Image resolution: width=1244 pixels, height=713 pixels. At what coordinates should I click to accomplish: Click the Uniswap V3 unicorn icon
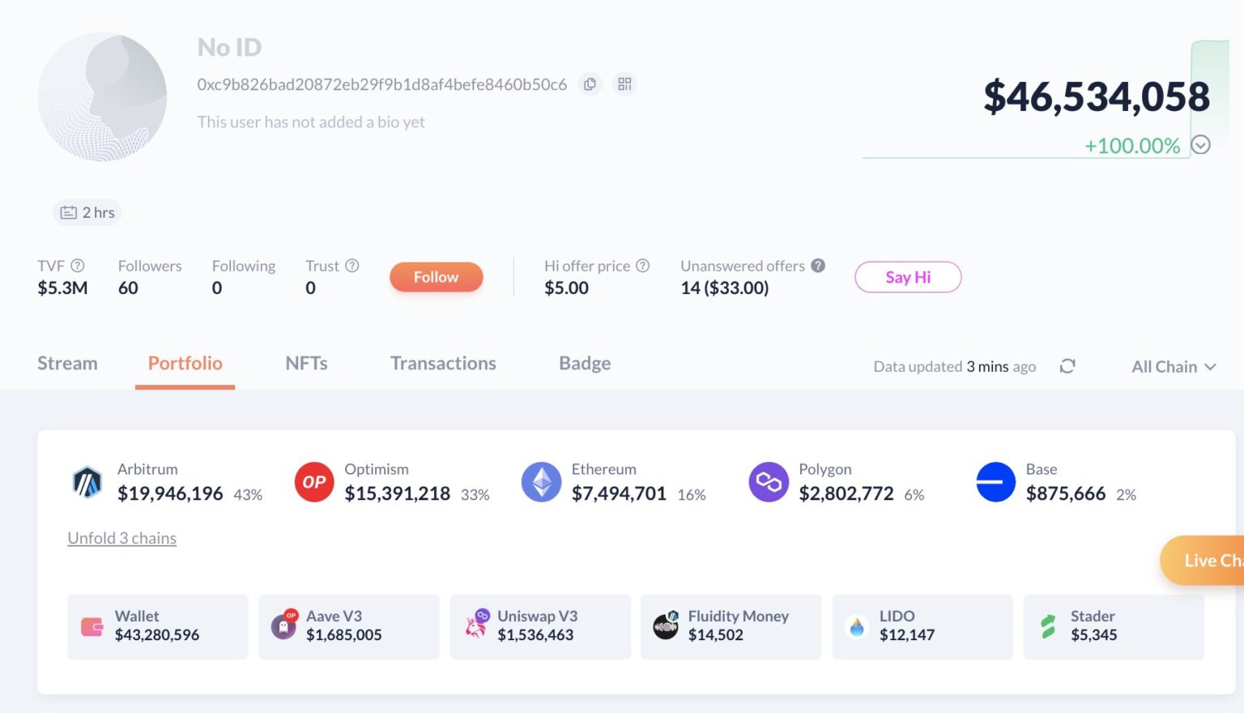click(475, 625)
